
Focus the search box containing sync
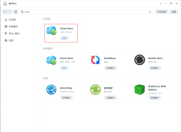[86, 12]
